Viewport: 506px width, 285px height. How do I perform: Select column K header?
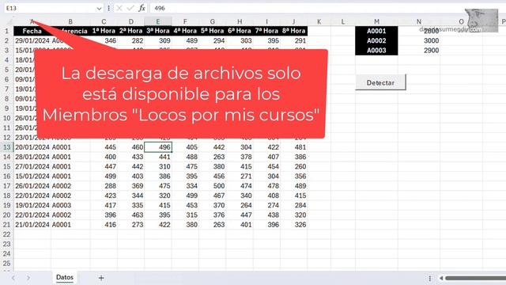tap(319, 21)
